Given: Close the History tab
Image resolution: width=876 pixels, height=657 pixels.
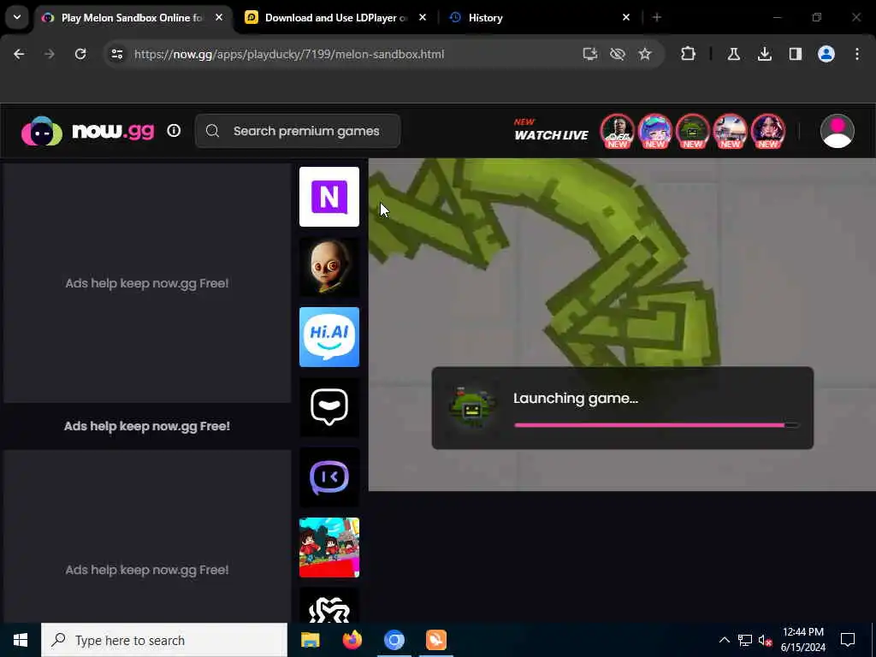Looking at the screenshot, I should click(625, 17).
